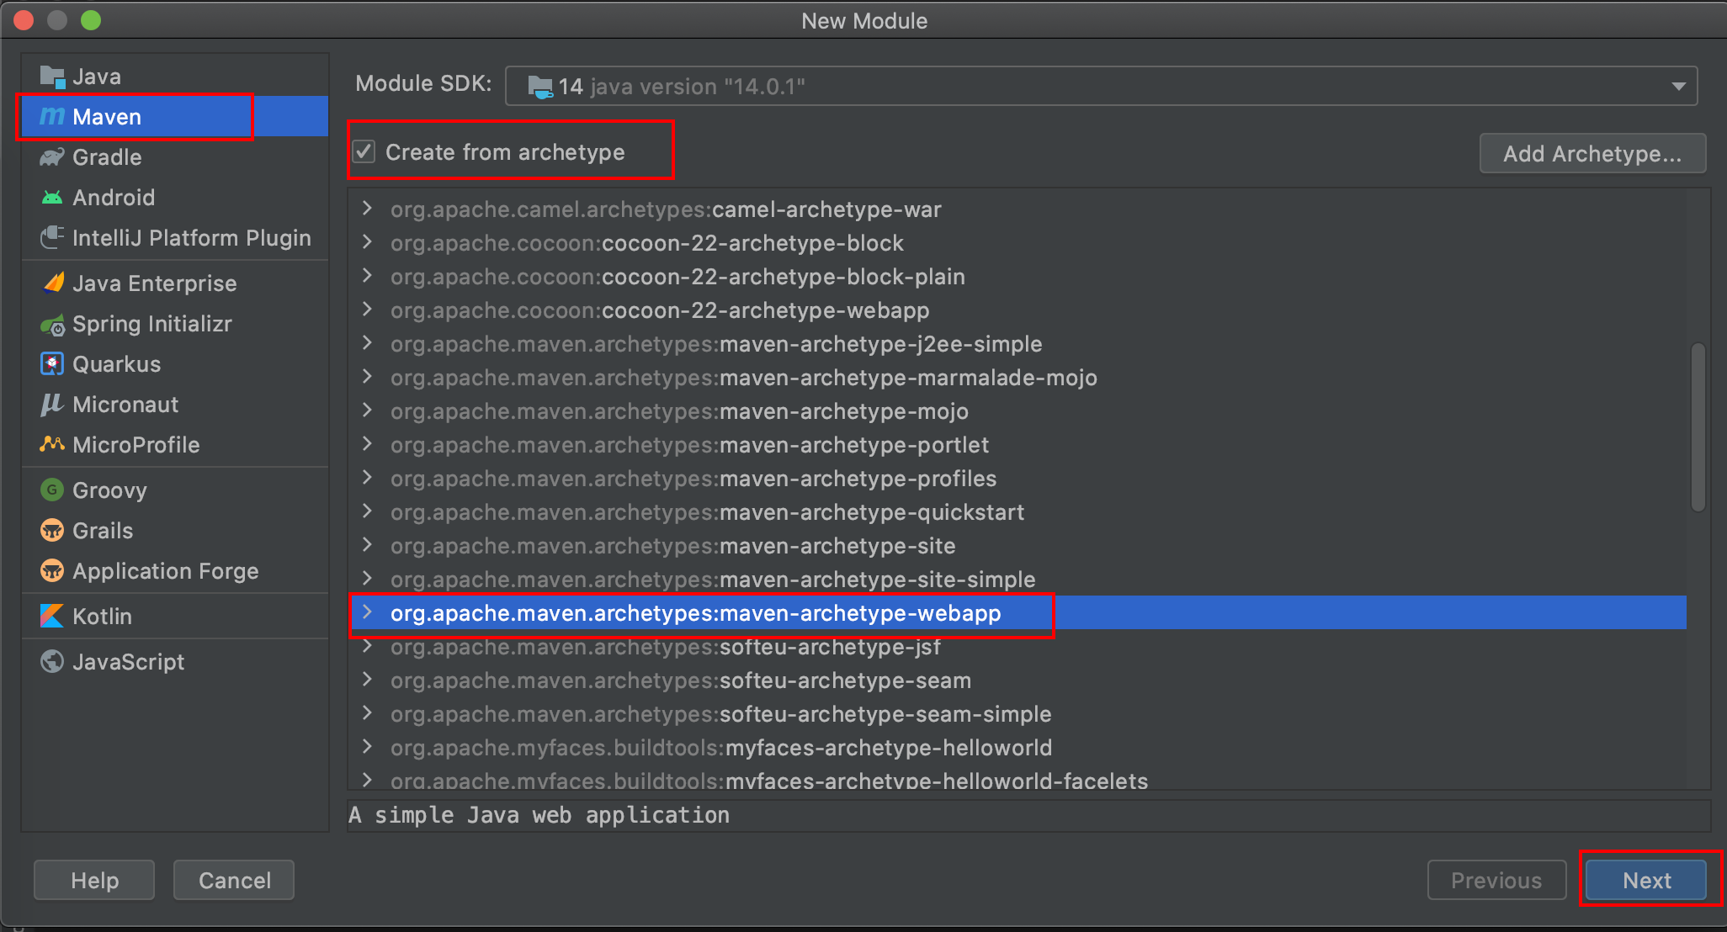Expand the maven-archetype-webapp entry
Viewport: 1727px width, 932px height.
(x=367, y=612)
